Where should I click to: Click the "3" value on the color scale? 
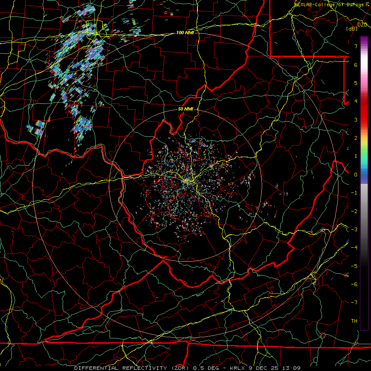356,120
